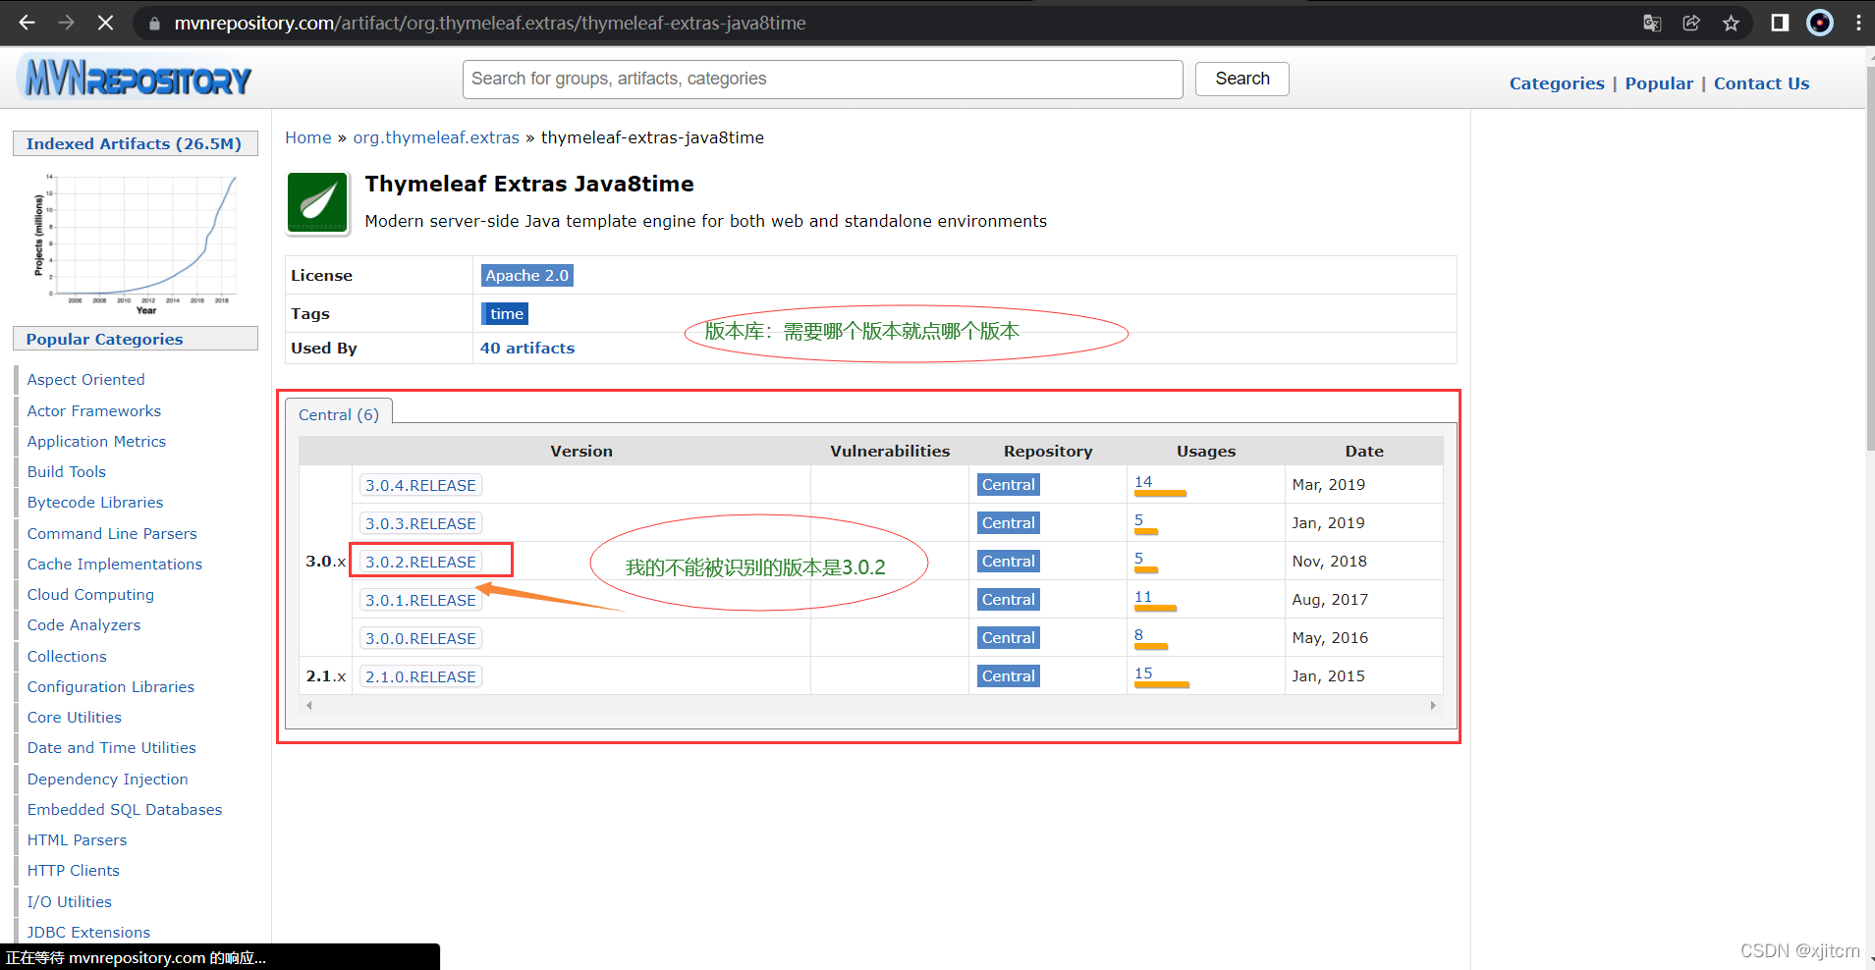Image resolution: width=1875 pixels, height=970 pixels.
Task: Bookmark this page with the star icon
Action: click(x=1731, y=23)
